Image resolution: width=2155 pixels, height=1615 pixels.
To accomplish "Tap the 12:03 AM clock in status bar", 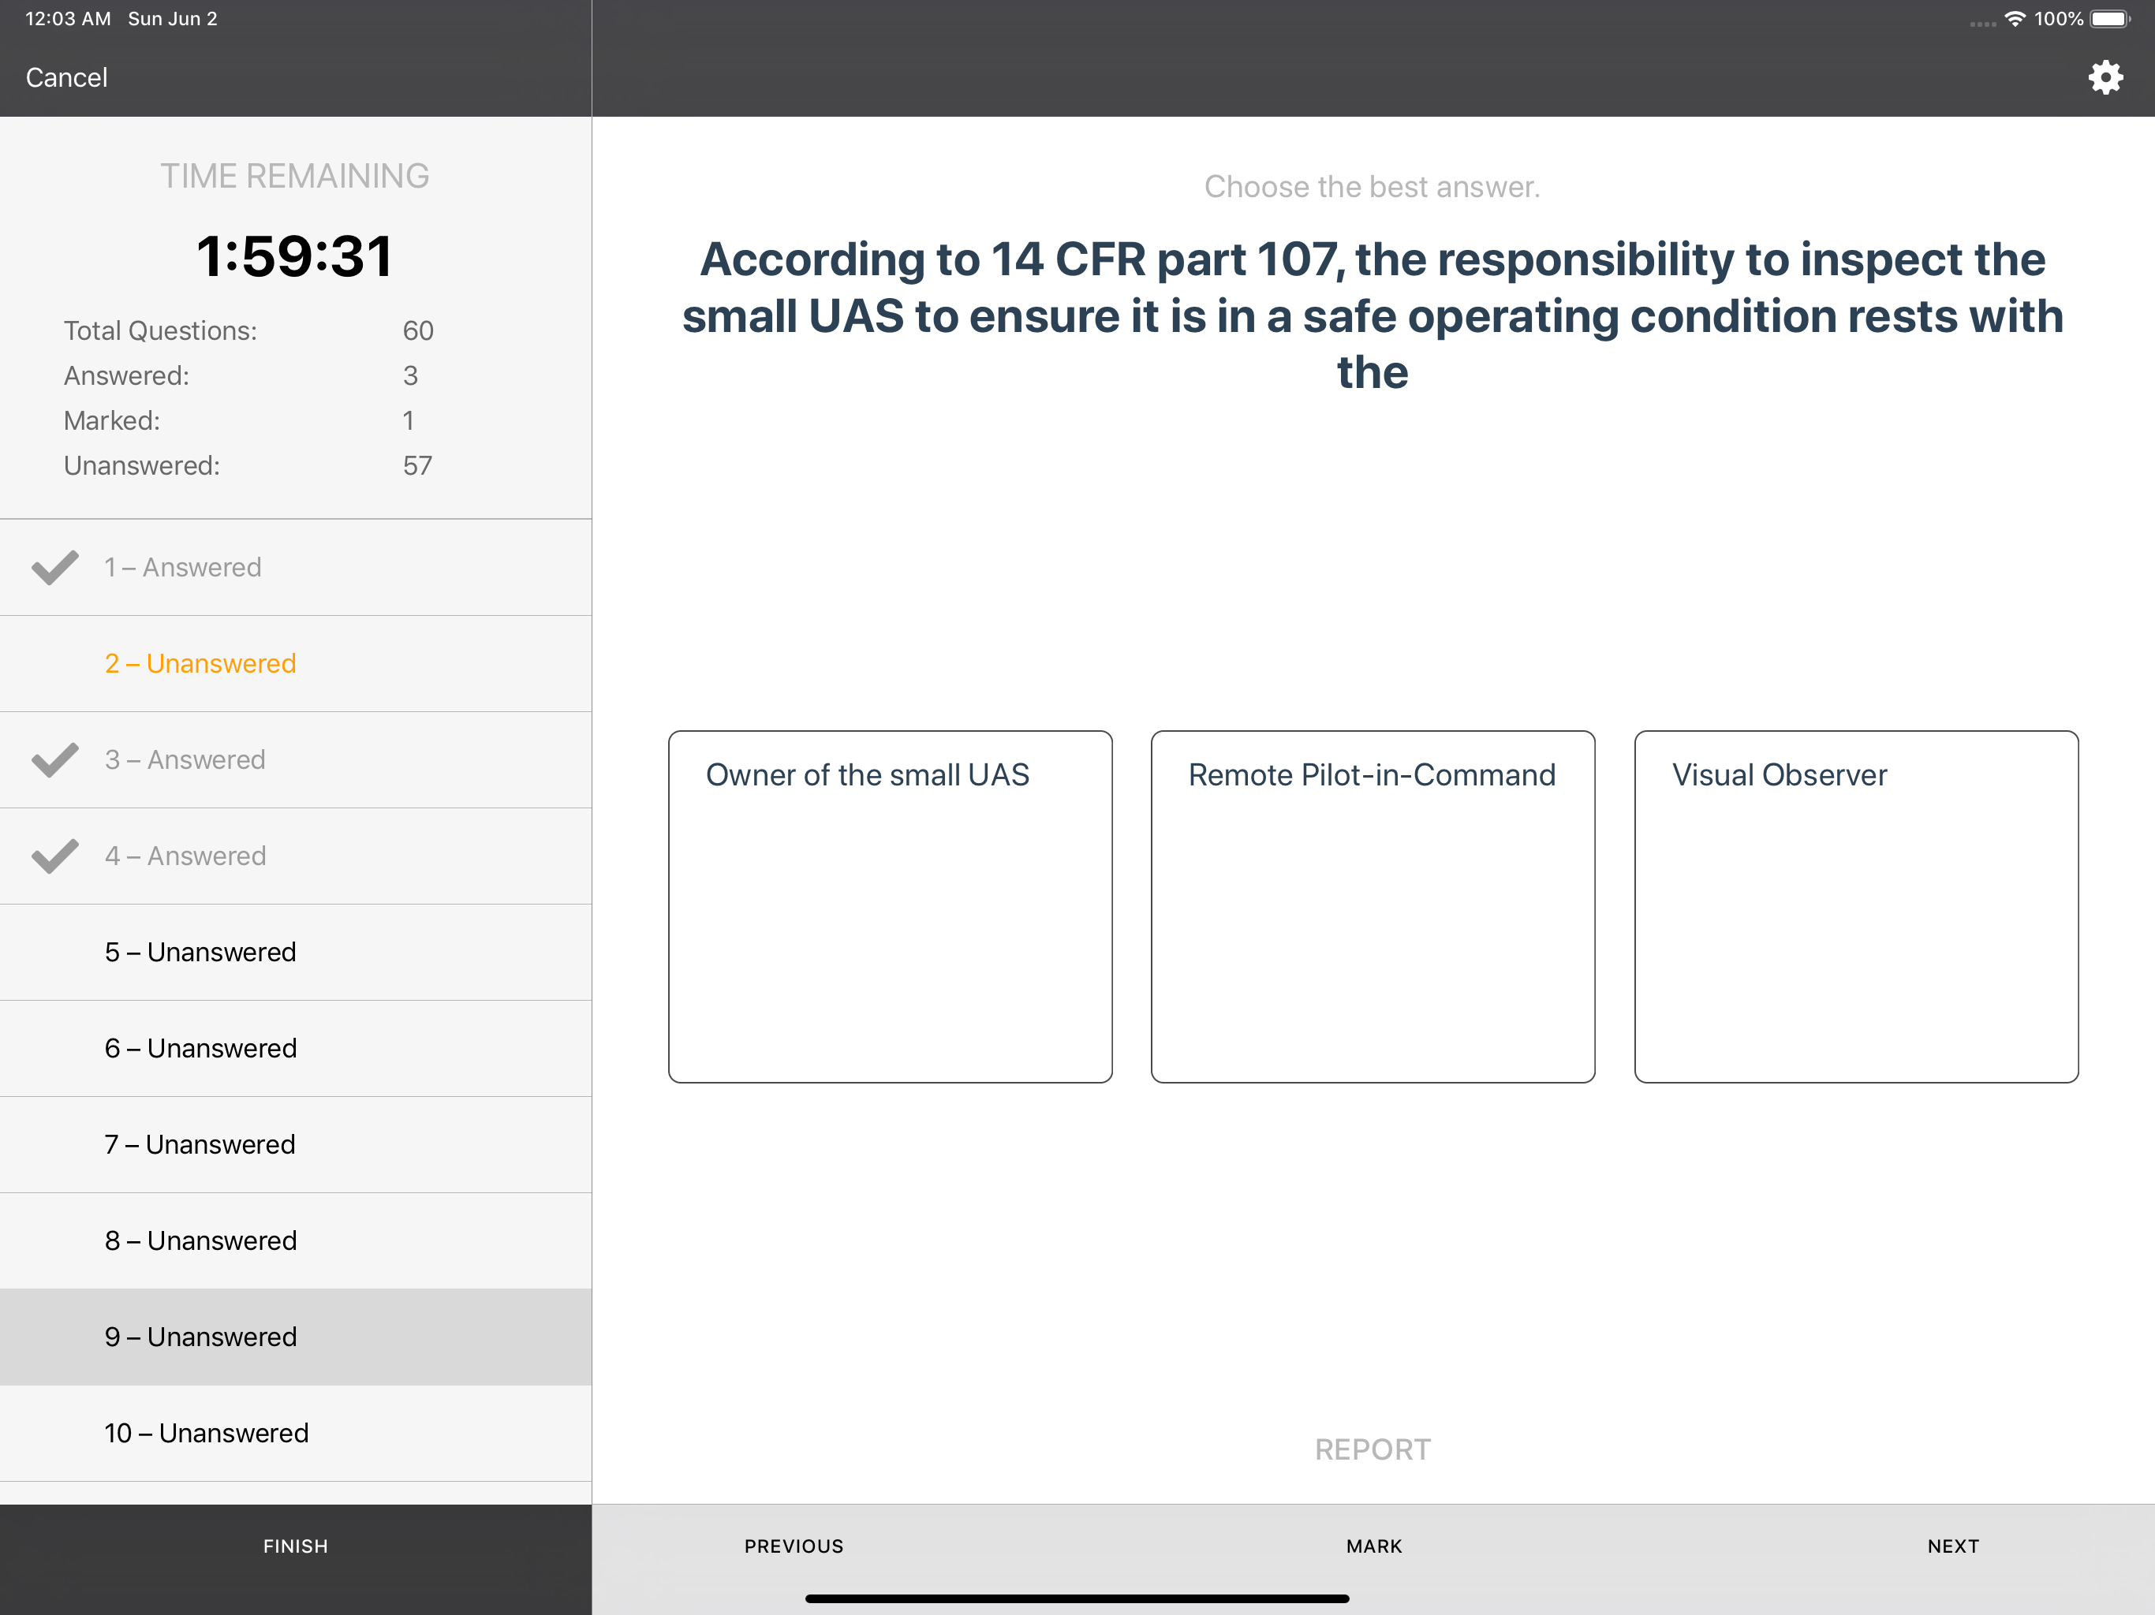I will tap(68, 18).
